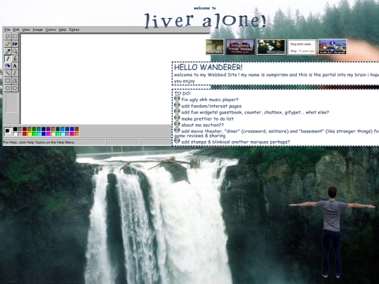Open the Extras menu

click(74, 29)
